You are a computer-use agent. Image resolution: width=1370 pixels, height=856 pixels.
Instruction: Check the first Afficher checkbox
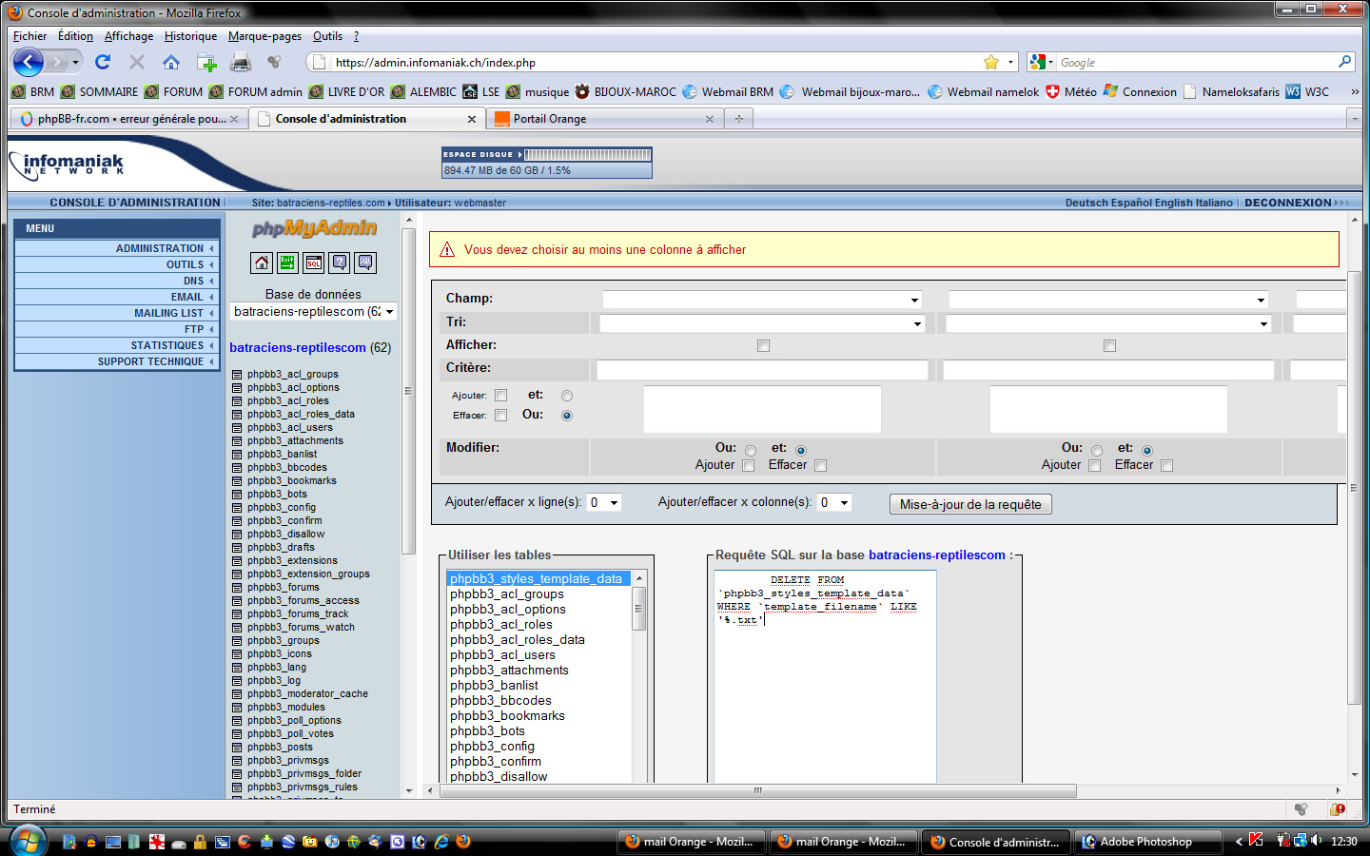[763, 346]
